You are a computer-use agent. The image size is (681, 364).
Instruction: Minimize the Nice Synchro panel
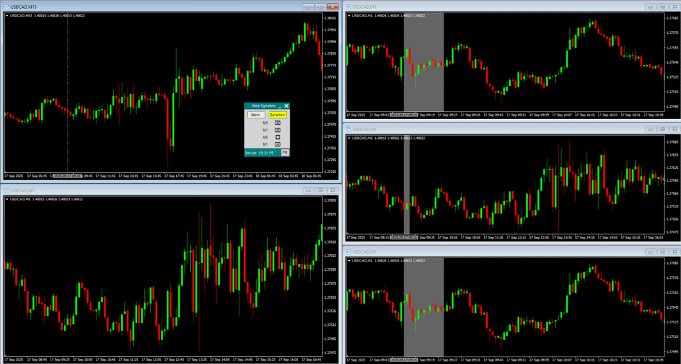click(279, 106)
